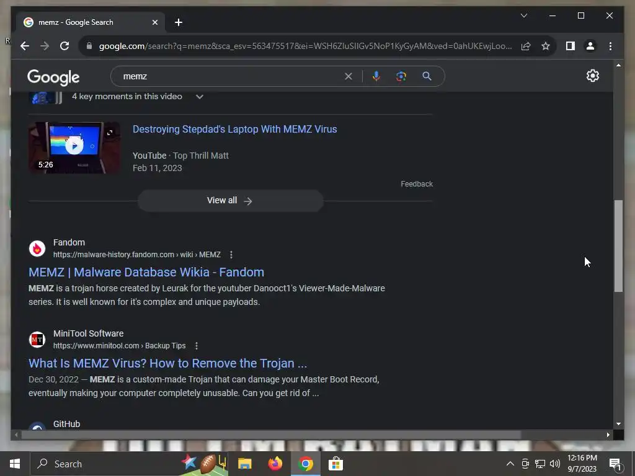Screen dimensions: 635x476
Task: Open Google quick settings gear
Action: [x=592, y=76]
